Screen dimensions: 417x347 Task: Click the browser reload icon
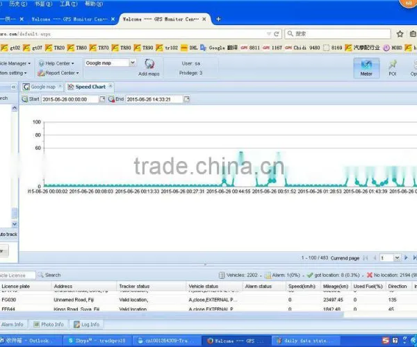(277, 34)
